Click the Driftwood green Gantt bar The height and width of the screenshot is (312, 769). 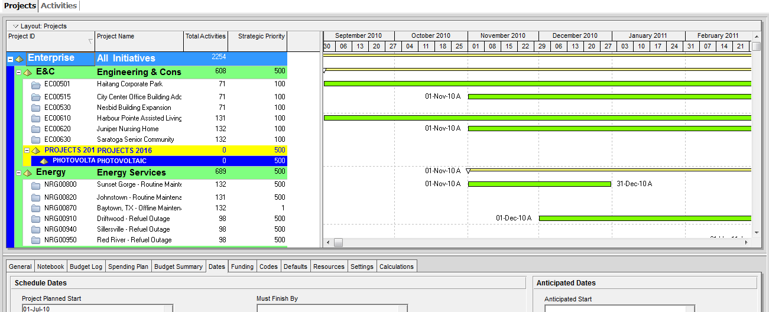[x=645, y=219]
